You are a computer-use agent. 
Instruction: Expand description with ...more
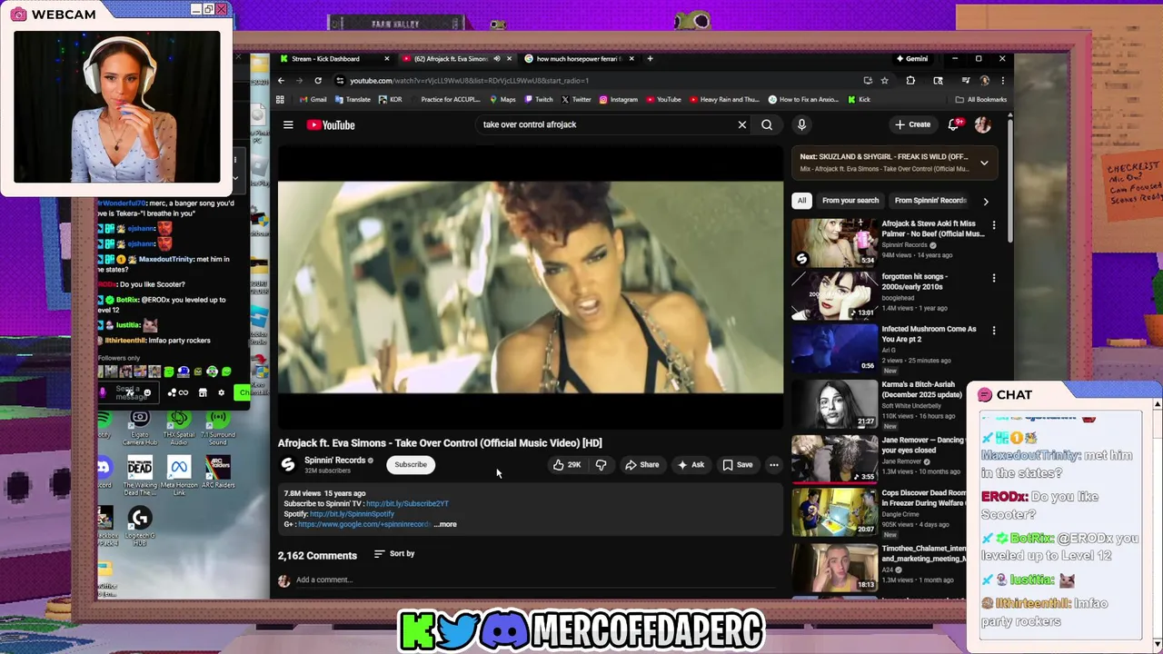[x=445, y=524]
